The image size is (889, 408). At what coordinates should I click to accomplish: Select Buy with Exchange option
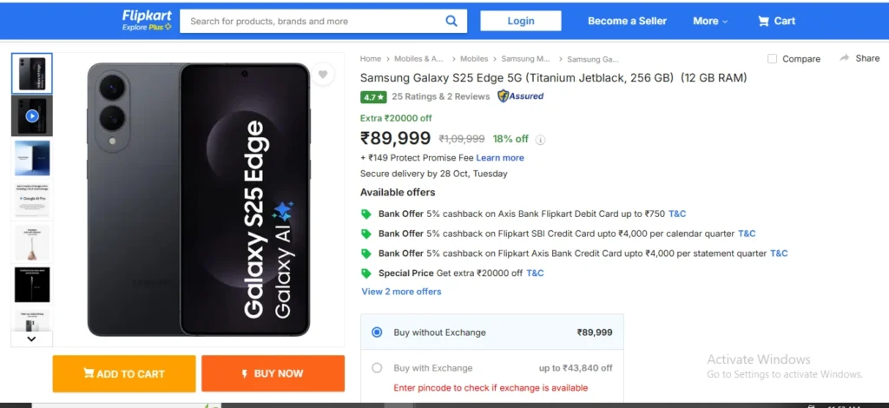(x=377, y=368)
